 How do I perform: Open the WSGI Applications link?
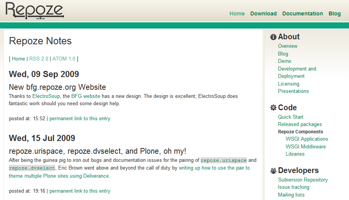(307, 139)
